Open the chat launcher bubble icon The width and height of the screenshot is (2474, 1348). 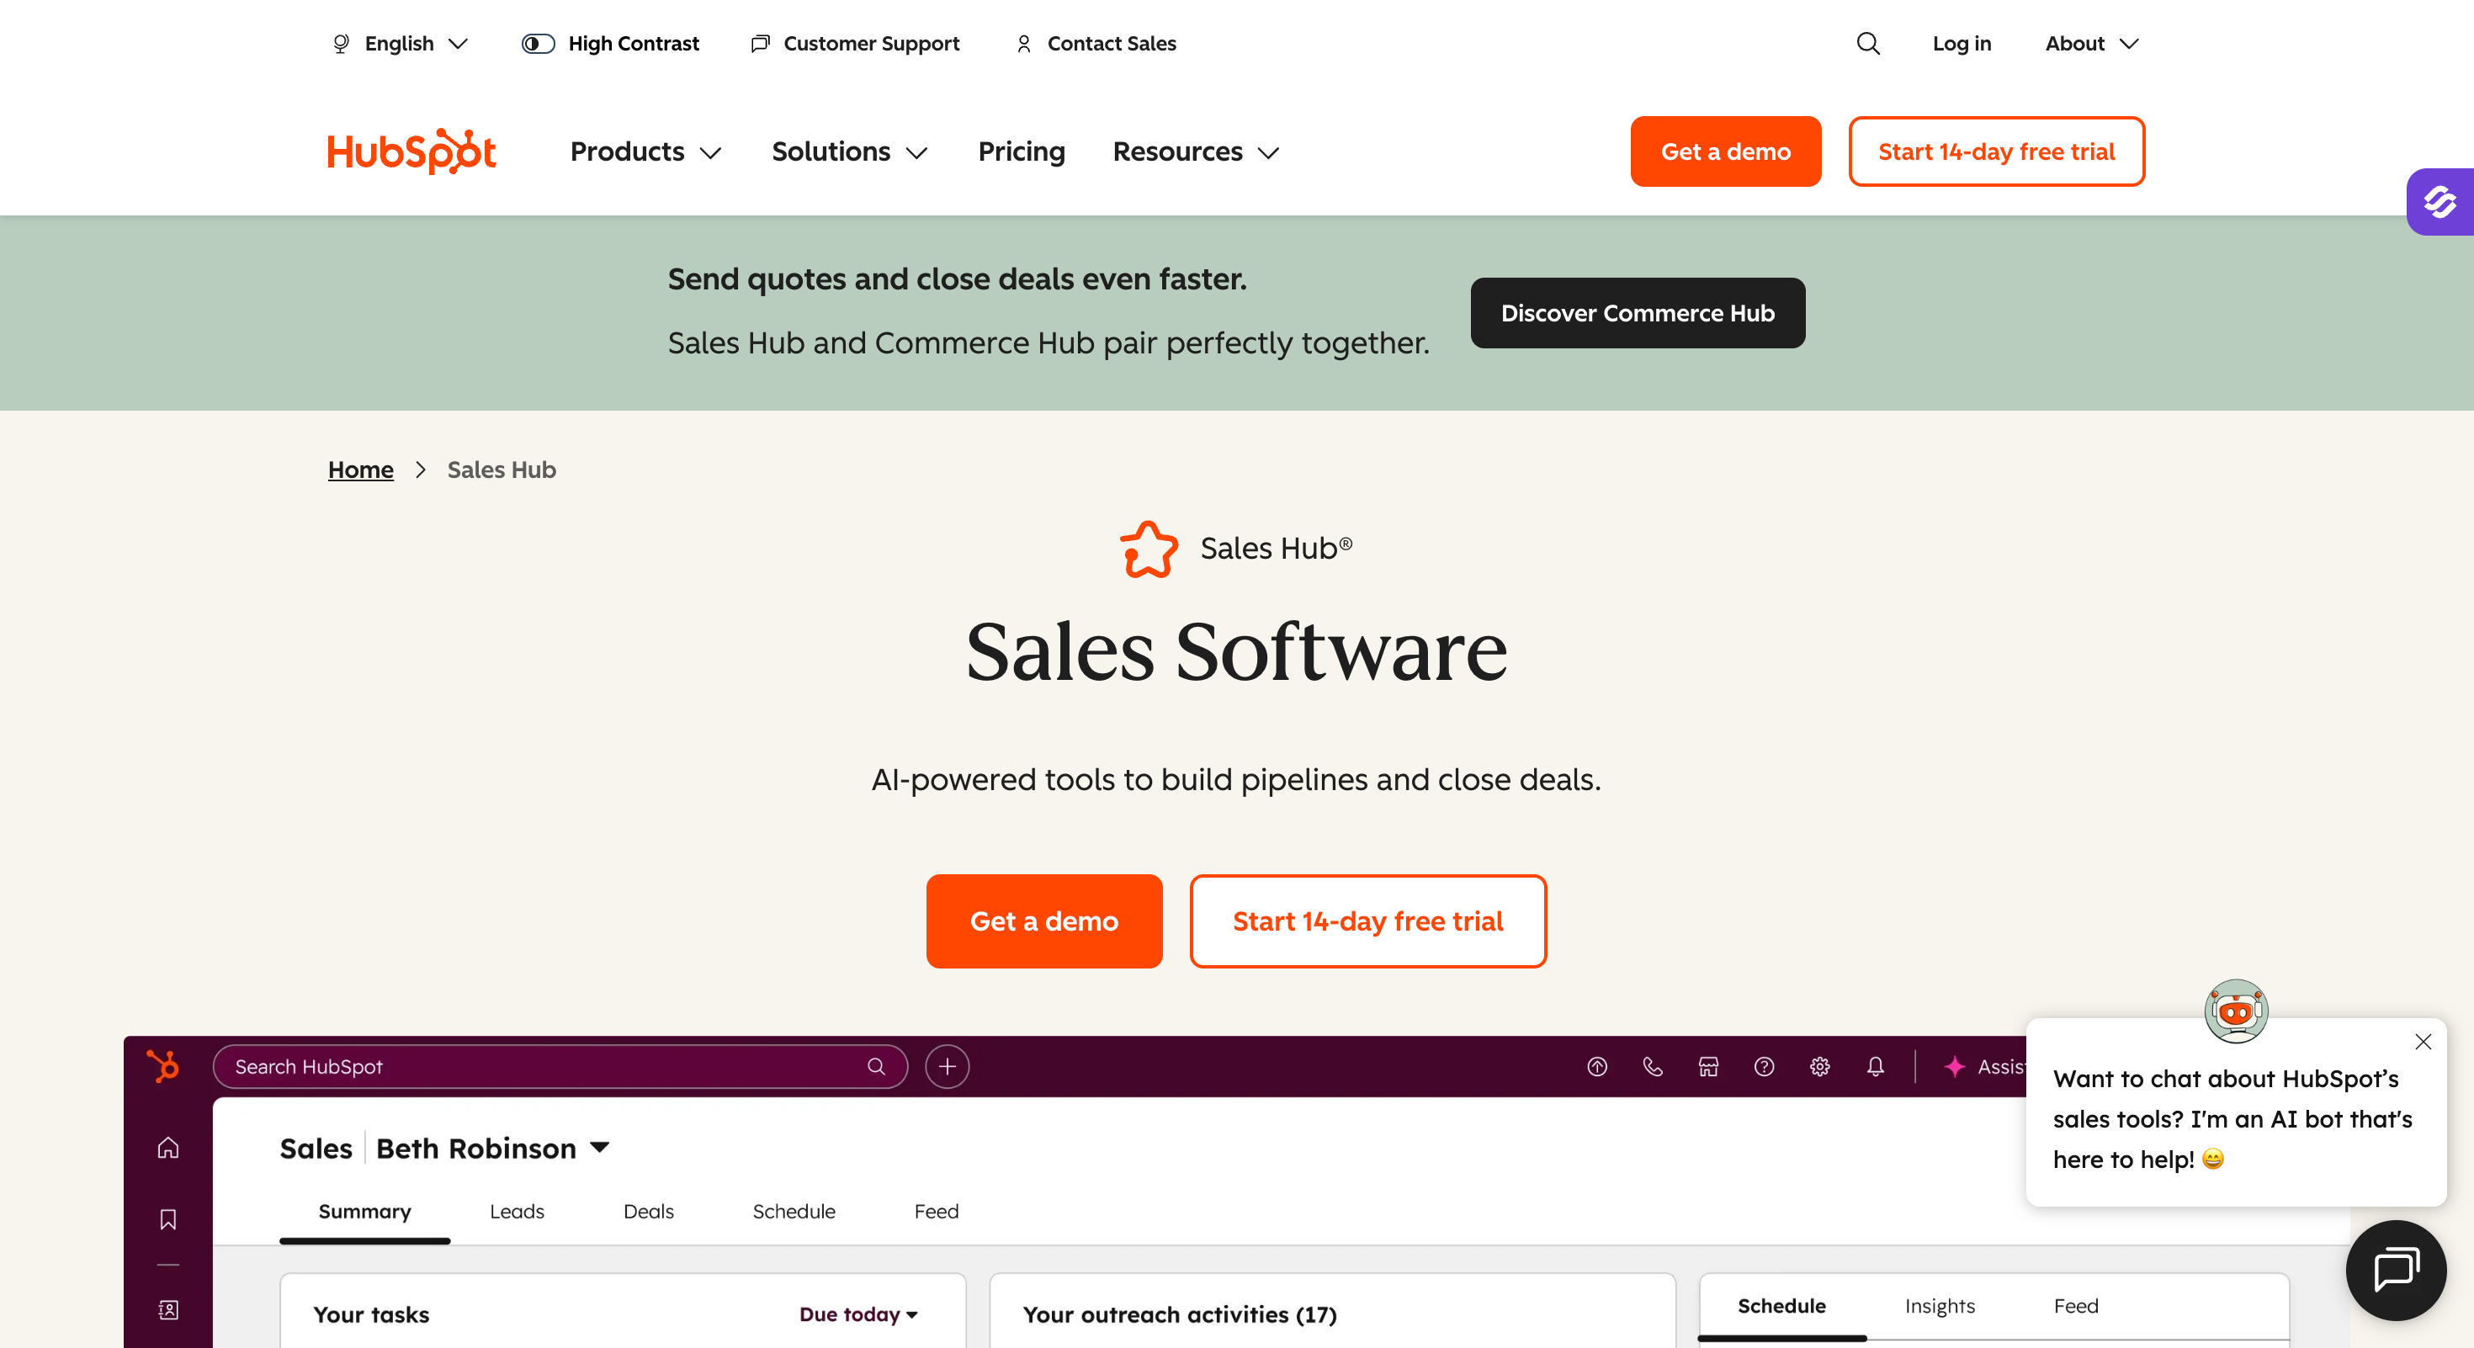pyautogui.click(x=2397, y=1269)
